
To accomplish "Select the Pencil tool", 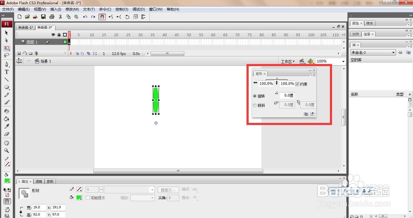I will pos(7,95).
